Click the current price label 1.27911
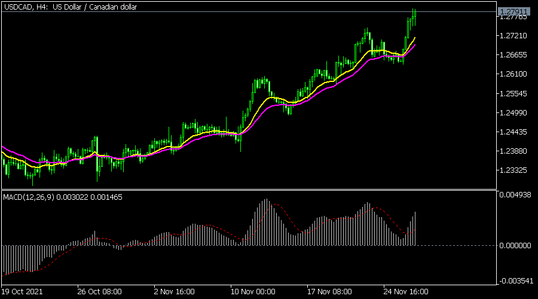538x299 pixels. (x=513, y=12)
